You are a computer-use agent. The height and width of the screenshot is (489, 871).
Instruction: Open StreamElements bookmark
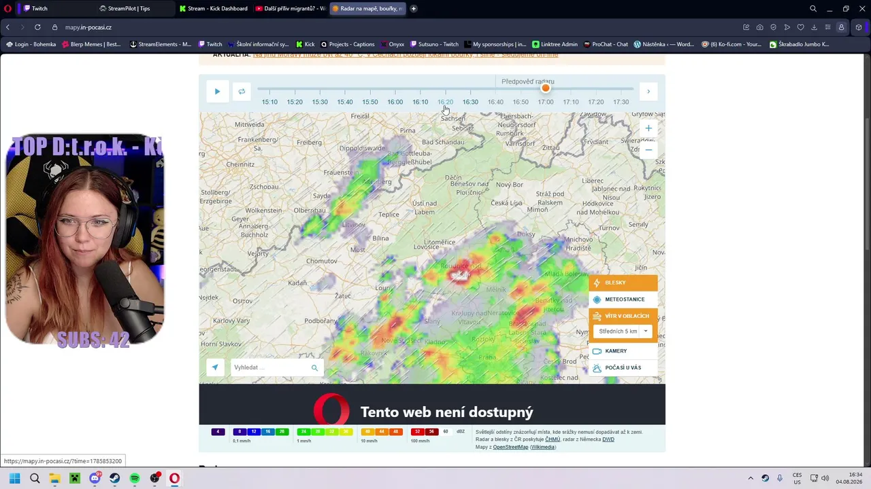(x=160, y=44)
